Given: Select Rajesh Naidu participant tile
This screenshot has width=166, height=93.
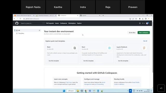Looking at the screenshot, I should coord(33,7).
